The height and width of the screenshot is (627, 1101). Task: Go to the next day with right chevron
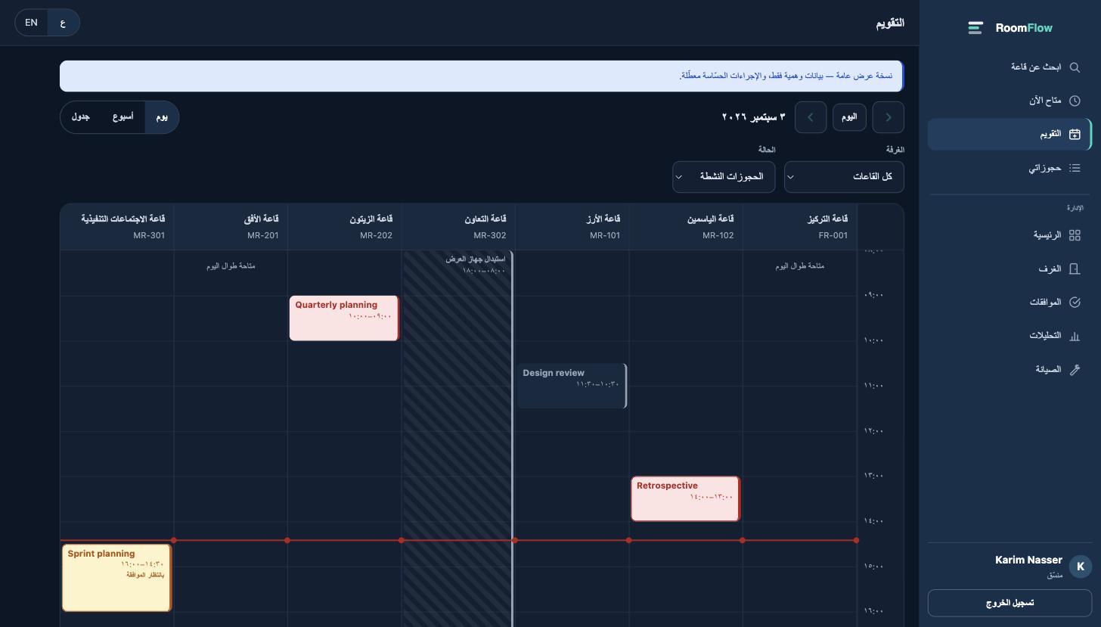point(889,117)
